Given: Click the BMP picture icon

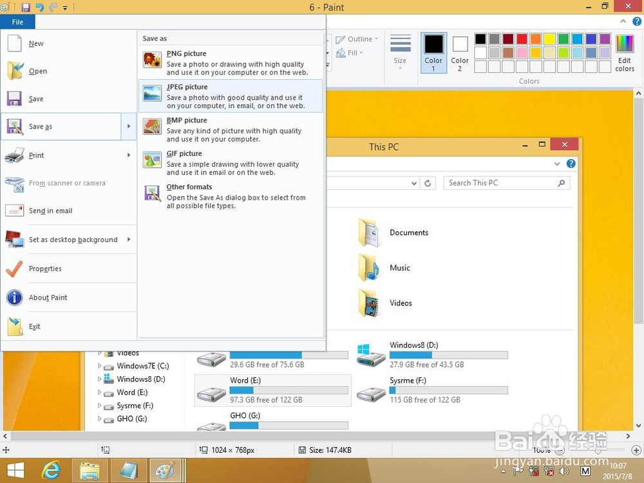Looking at the screenshot, I should 152,126.
